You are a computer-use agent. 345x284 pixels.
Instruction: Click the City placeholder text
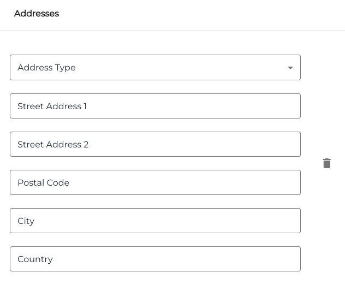click(x=26, y=221)
